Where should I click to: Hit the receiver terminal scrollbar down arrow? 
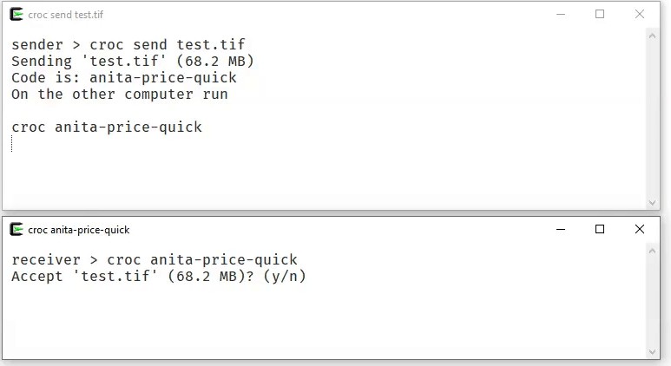click(x=654, y=351)
